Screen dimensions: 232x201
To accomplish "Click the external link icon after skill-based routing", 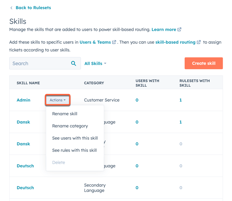I will [x=198, y=42].
